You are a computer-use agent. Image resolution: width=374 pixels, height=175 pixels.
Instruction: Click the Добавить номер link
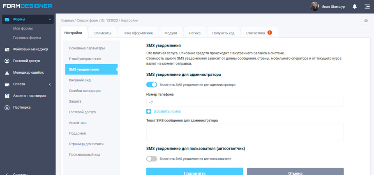click(167, 112)
